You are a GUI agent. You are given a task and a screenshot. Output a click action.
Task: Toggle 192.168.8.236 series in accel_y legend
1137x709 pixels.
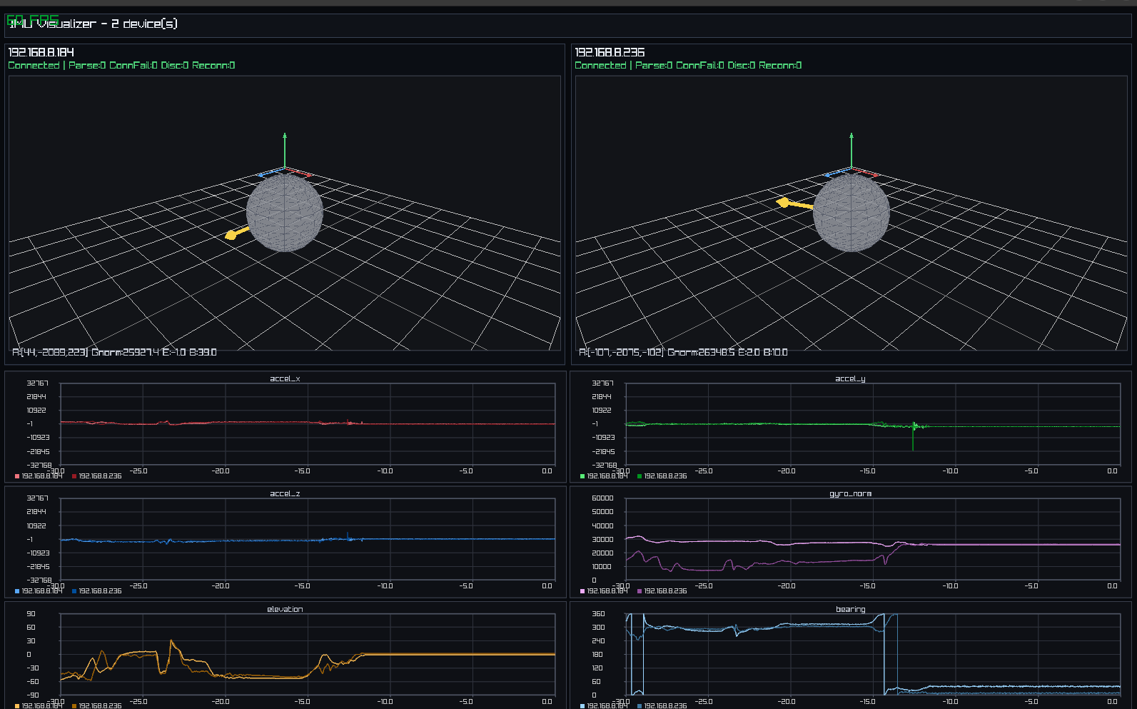point(661,476)
